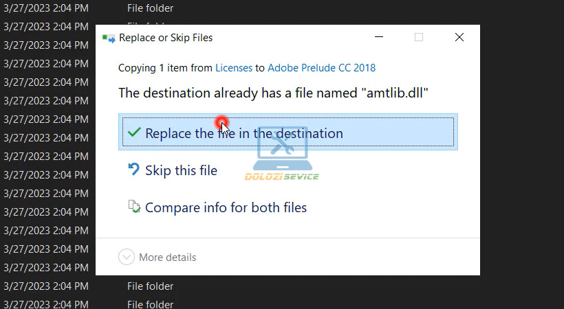The image size is (564, 309).
Task: Choose Compare info for both files
Action: [226, 207]
